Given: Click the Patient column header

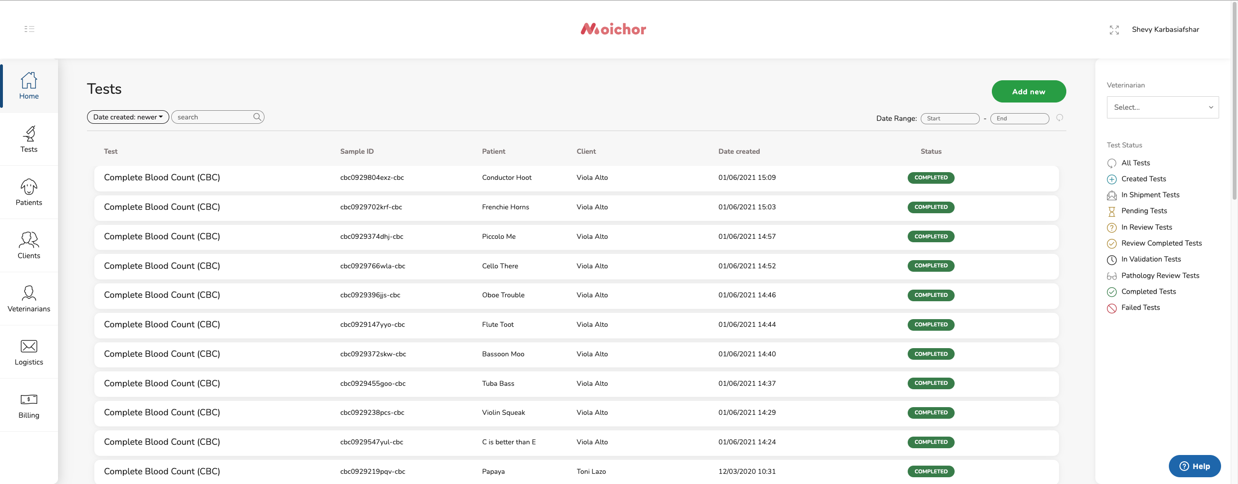Looking at the screenshot, I should pos(493,151).
